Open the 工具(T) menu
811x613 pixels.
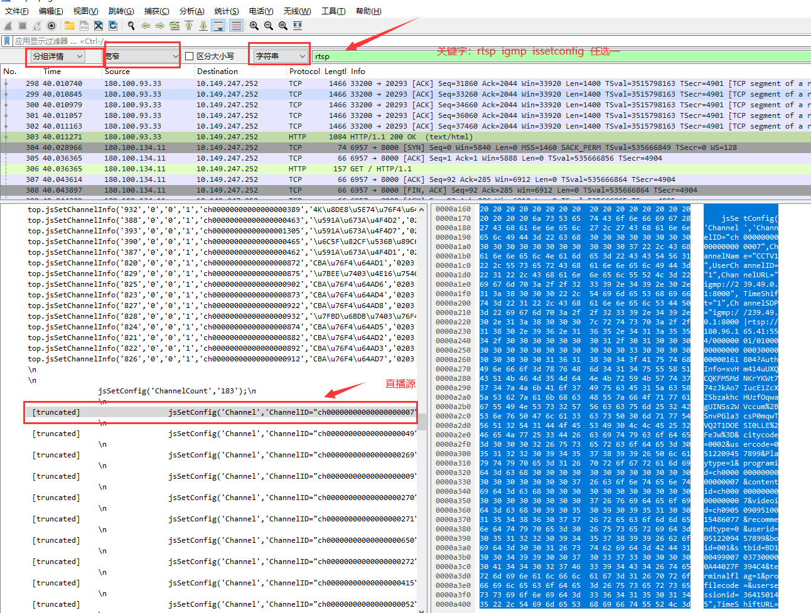pyautogui.click(x=333, y=11)
